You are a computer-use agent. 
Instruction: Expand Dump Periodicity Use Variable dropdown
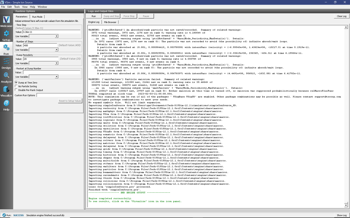point(43,63)
